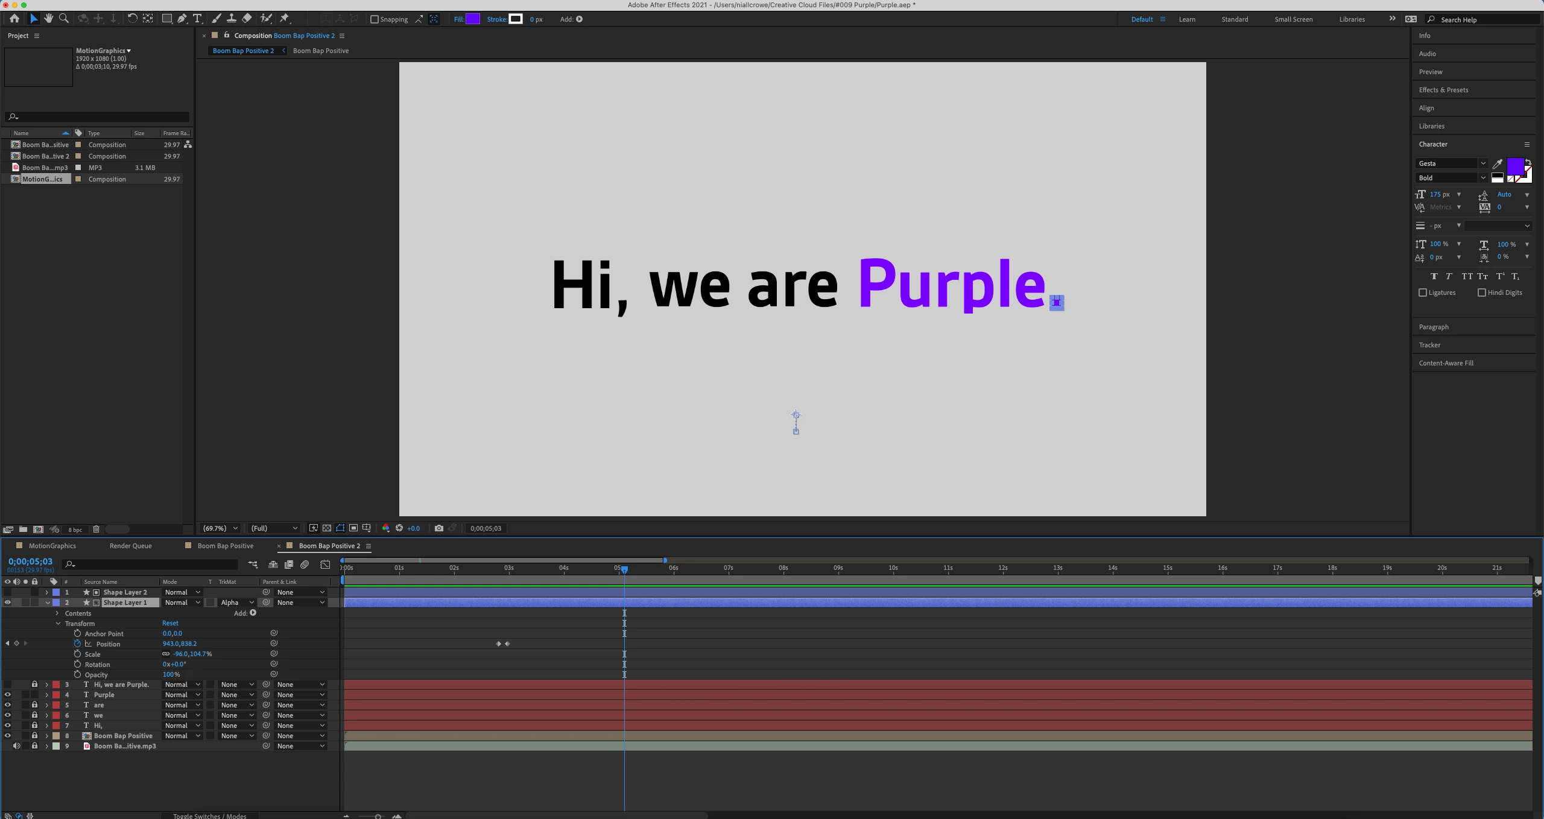Open the Standard workspace

coord(1235,19)
